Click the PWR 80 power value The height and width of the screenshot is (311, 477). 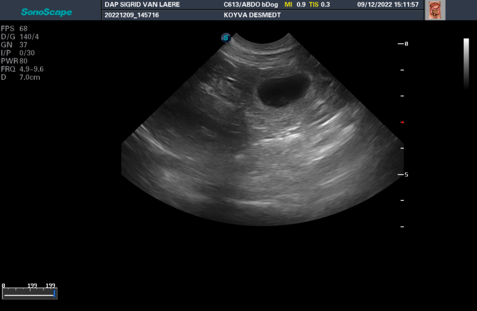14,61
